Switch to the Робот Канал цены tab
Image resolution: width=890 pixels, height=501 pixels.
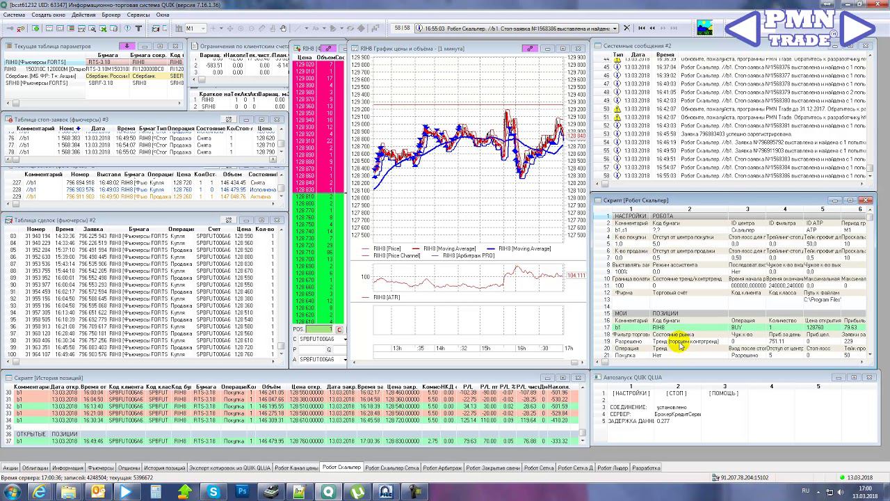296,468
